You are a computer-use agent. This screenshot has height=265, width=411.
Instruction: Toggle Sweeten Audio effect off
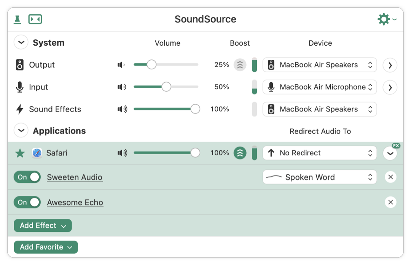pos(27,177)
